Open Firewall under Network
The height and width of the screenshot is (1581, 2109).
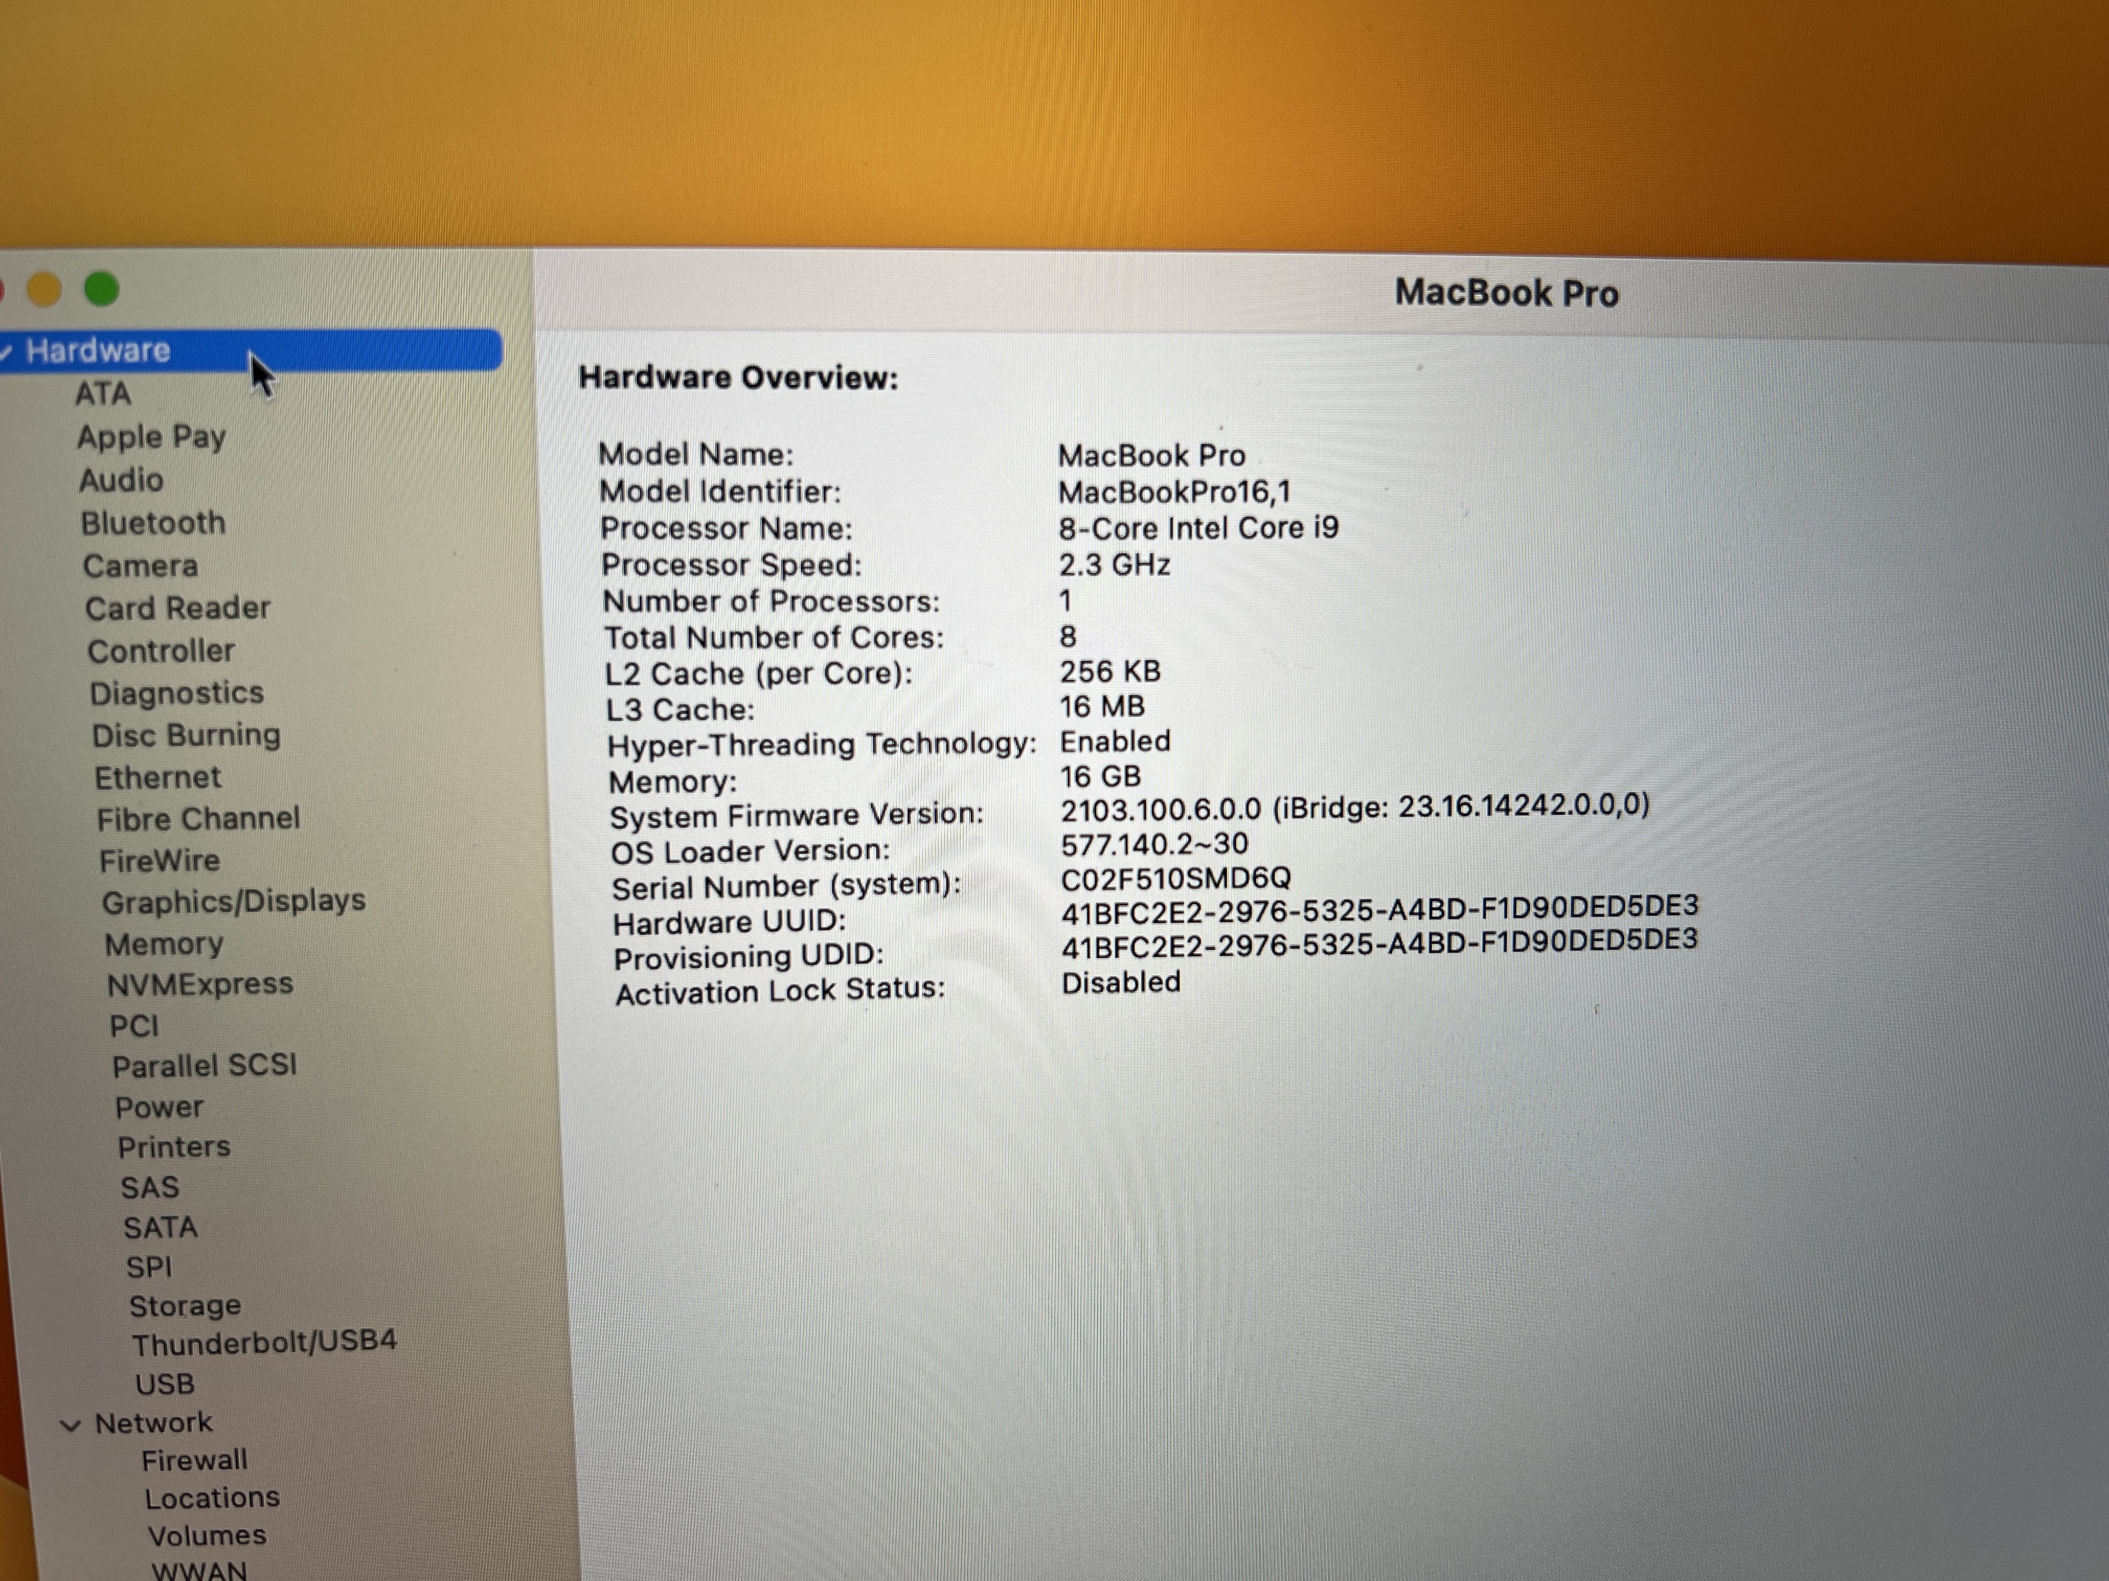195,1460
